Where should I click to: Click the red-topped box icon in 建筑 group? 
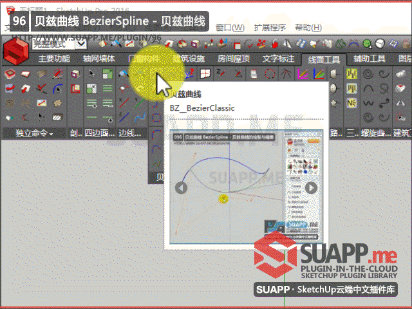[x=400, y=89]
